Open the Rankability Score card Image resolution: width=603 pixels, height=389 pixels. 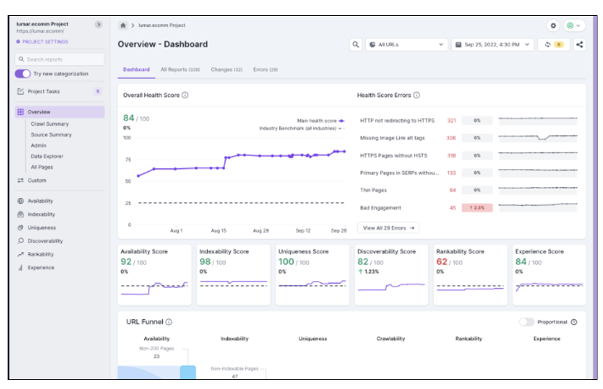[471, 275]
